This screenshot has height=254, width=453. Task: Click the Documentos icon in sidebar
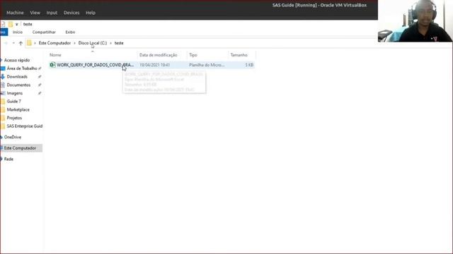coord(3,85)
